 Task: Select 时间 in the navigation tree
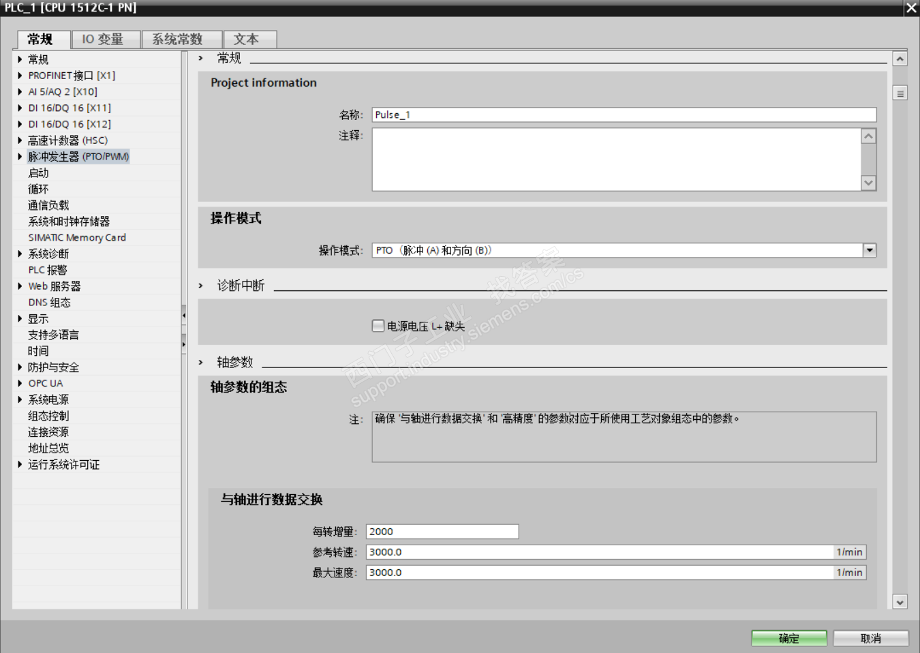click(38, 351)
